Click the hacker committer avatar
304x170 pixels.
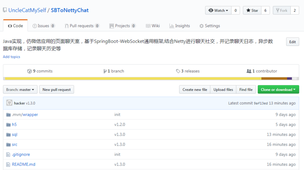tap(9, 103)
